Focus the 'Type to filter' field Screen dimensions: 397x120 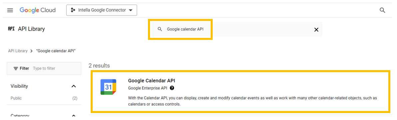(56, 68)
